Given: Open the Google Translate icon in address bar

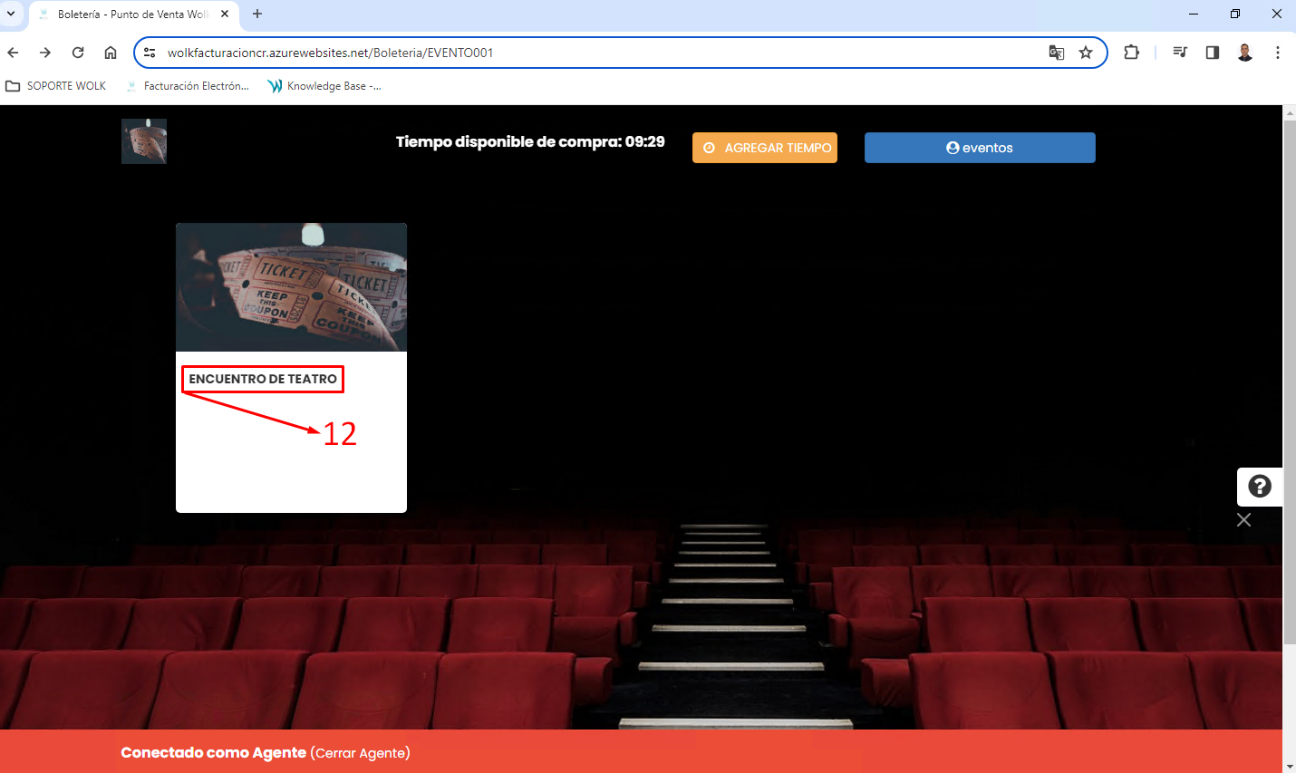Looking at the screenshot, I should coord(1057,53).
